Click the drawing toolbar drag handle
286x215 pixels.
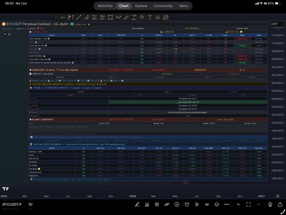tap(56, 17)
